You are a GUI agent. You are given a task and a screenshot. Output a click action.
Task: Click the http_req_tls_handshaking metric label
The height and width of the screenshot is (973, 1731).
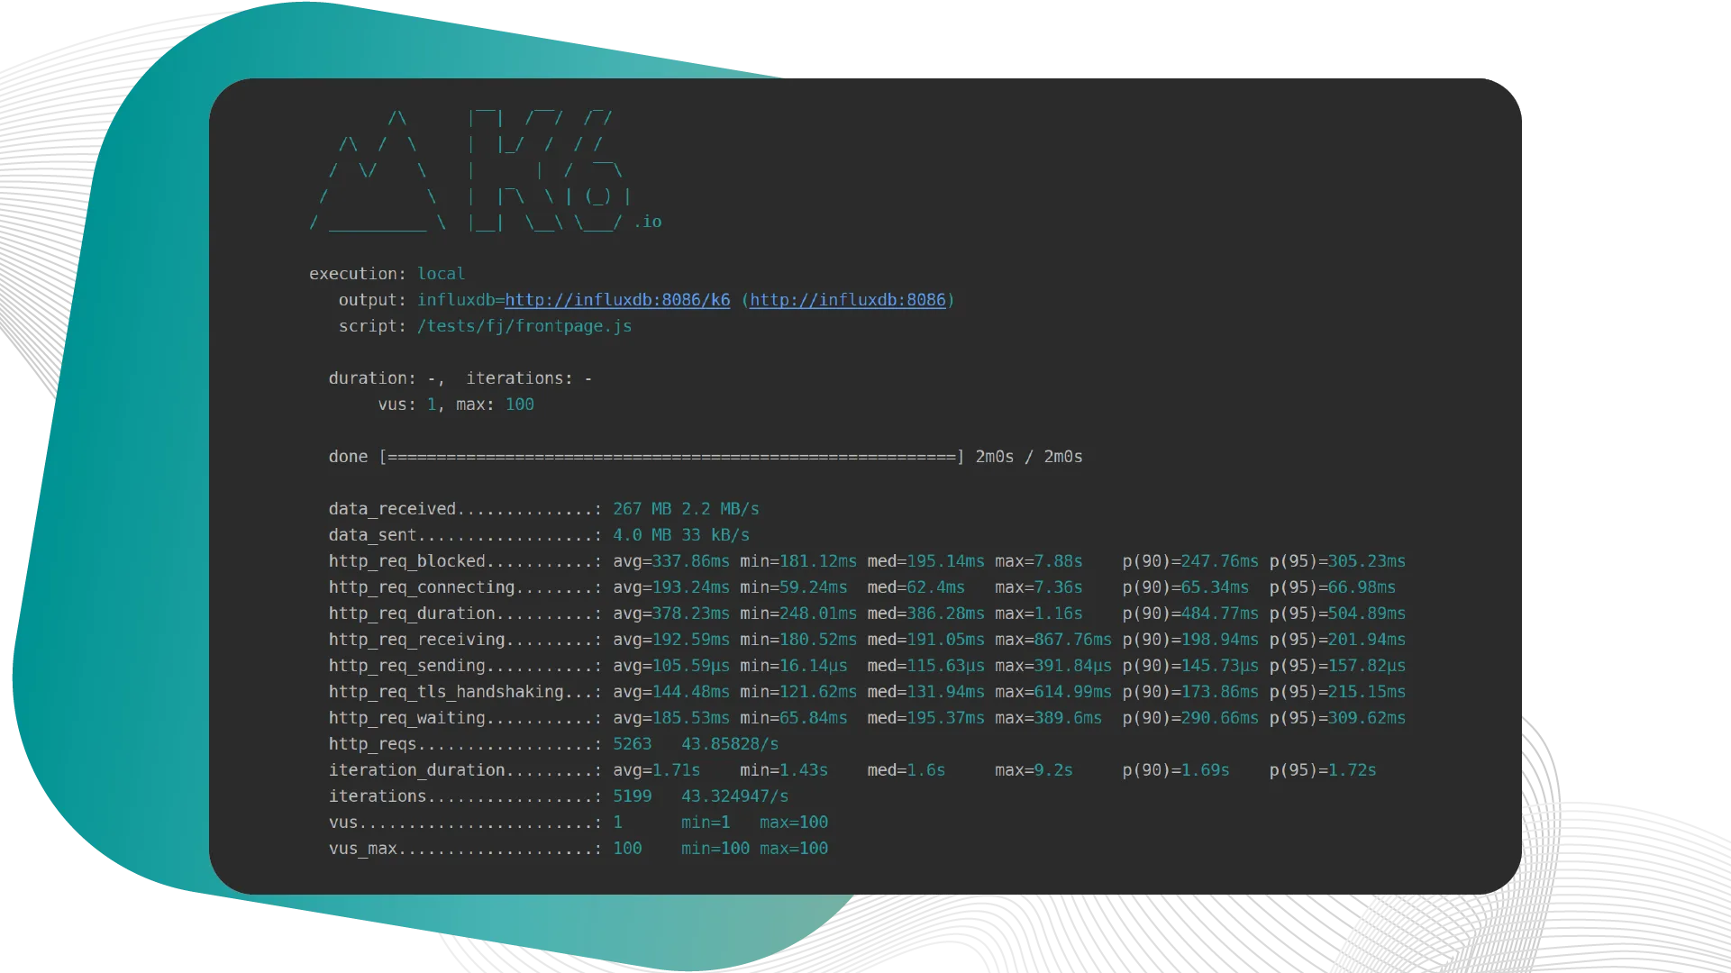[x=446, y=692]
